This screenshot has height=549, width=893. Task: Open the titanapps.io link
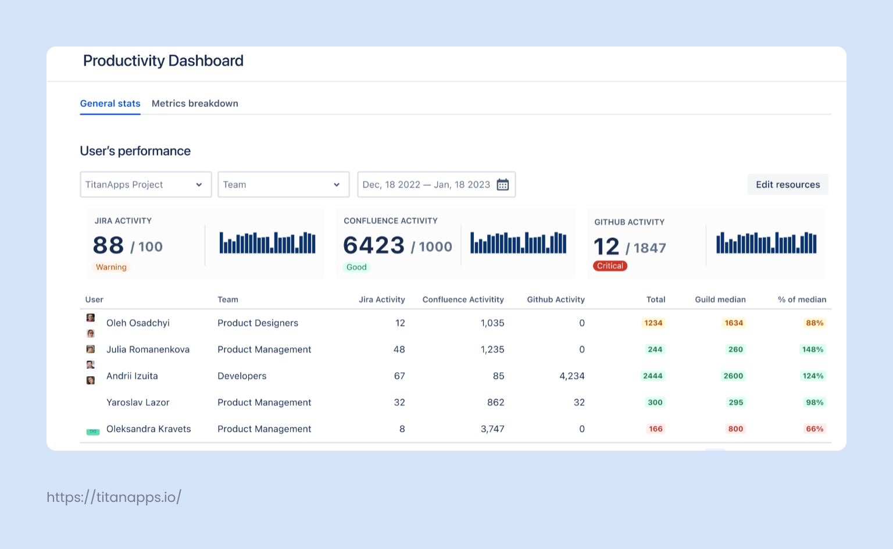[x=114, y=497]
